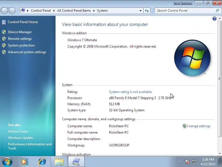Open Windows Explorer folder on taskbar
This screenshot has width=222, height=167.
tap(59, 162)
